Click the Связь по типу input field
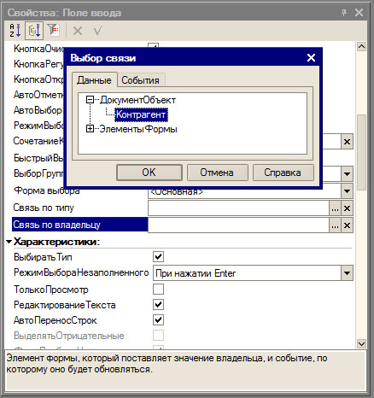Viewport: 374px width, 398px height. pos(238,208)
